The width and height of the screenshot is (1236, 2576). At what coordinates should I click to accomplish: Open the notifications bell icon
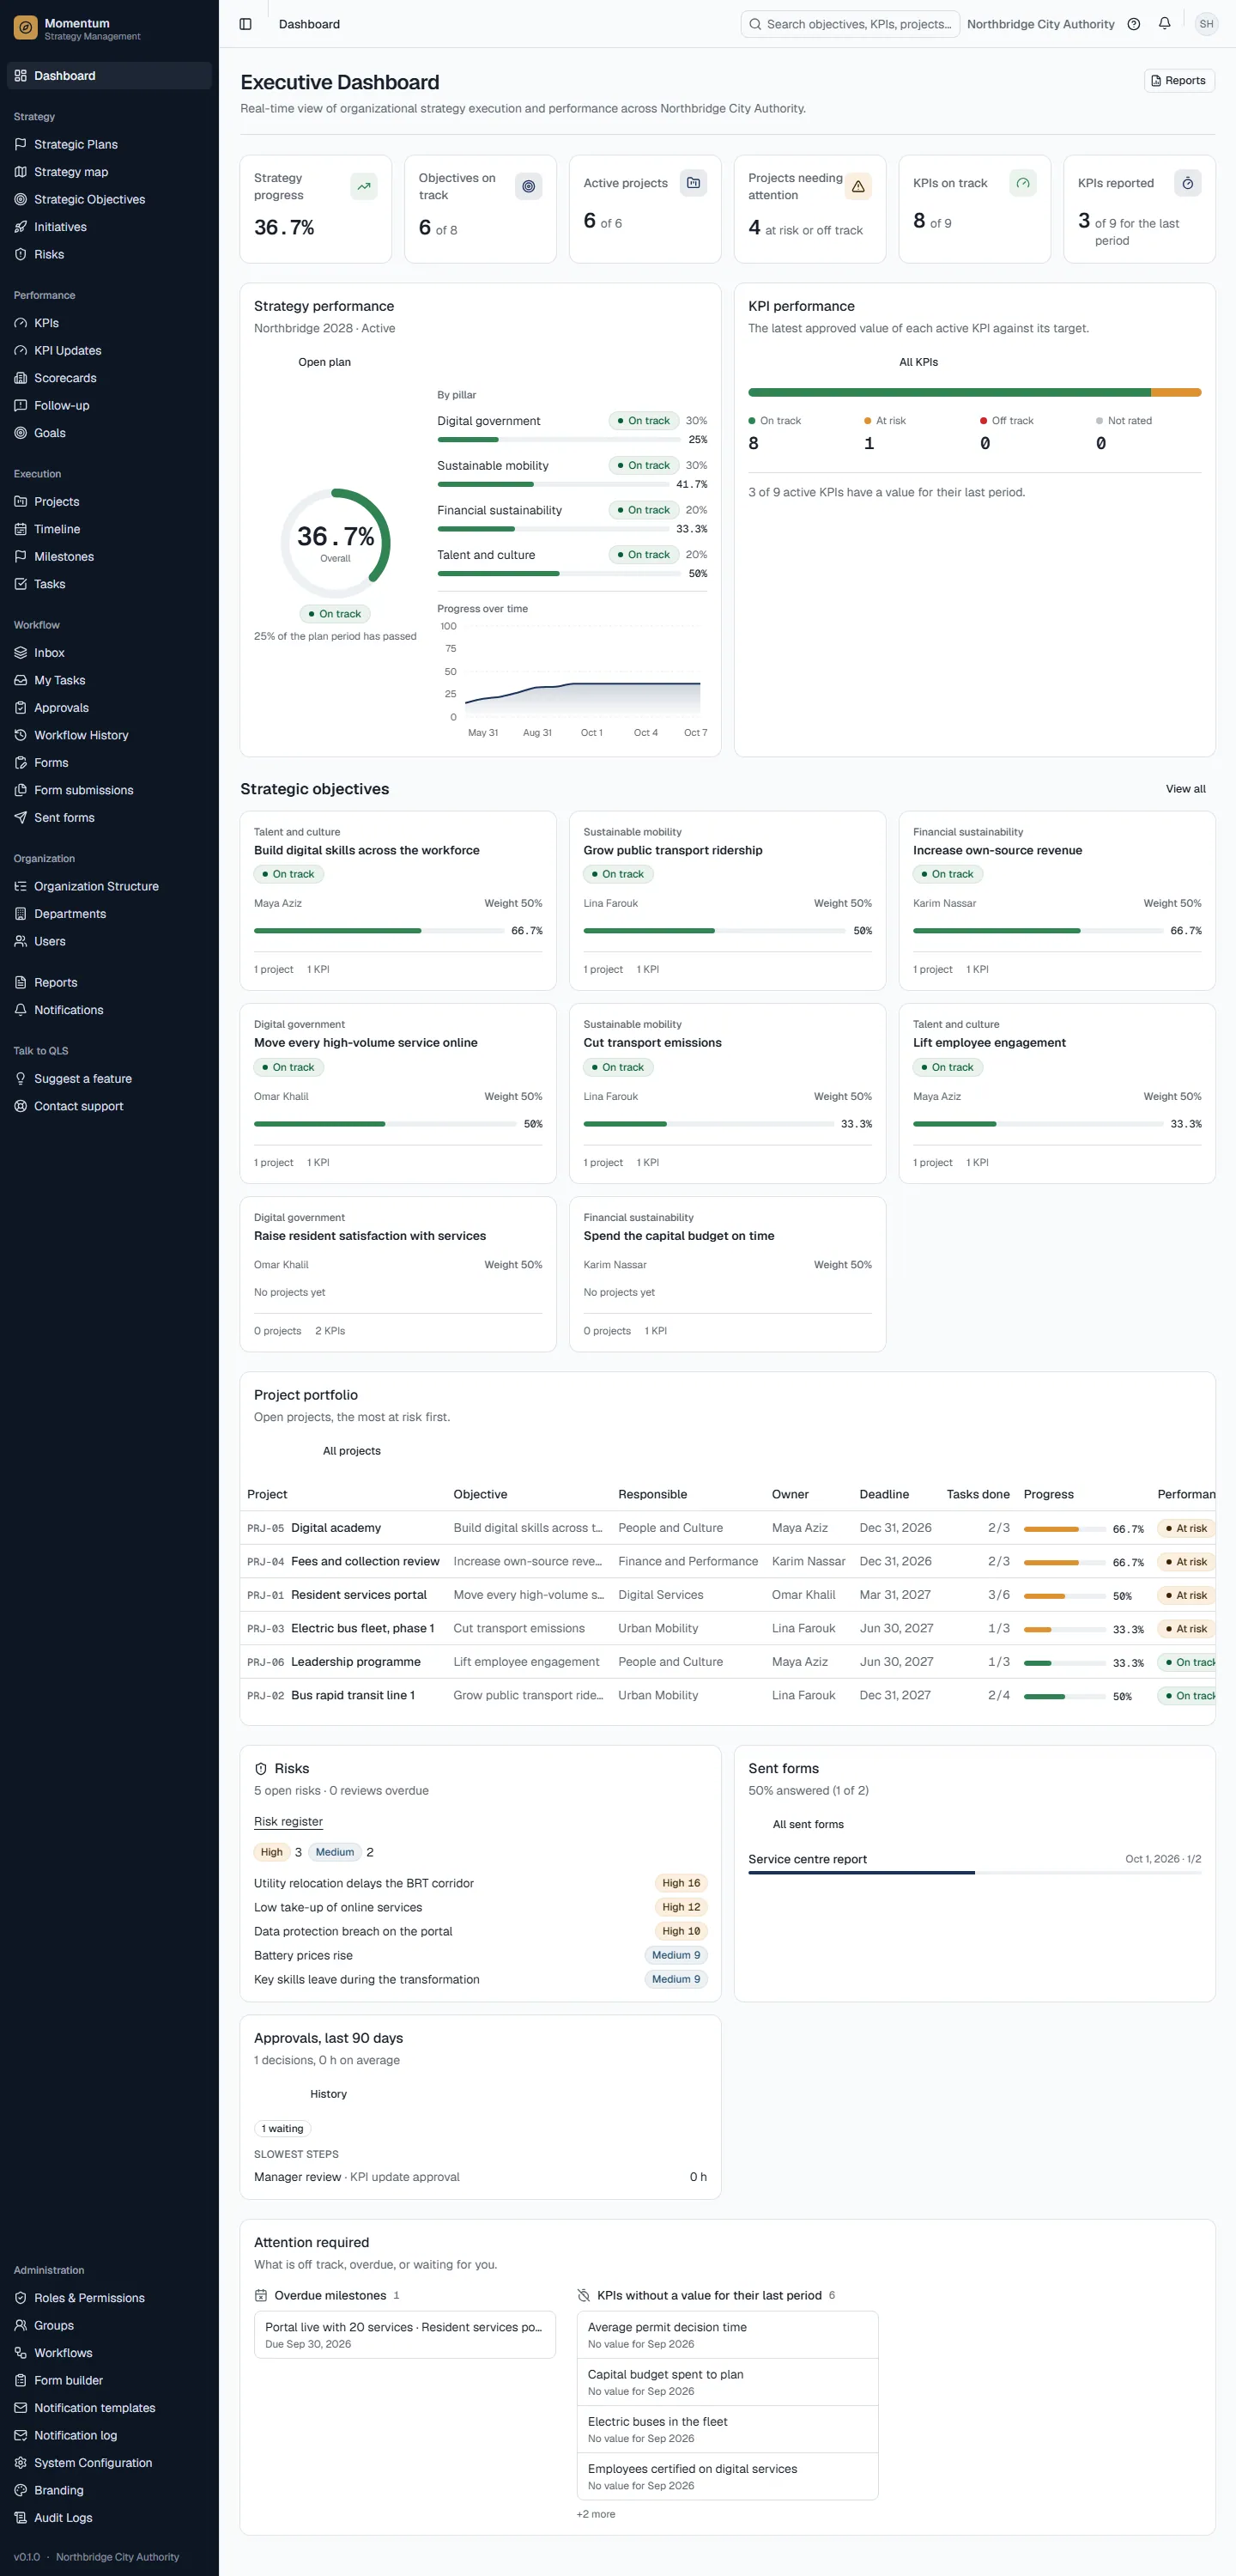1164,24
